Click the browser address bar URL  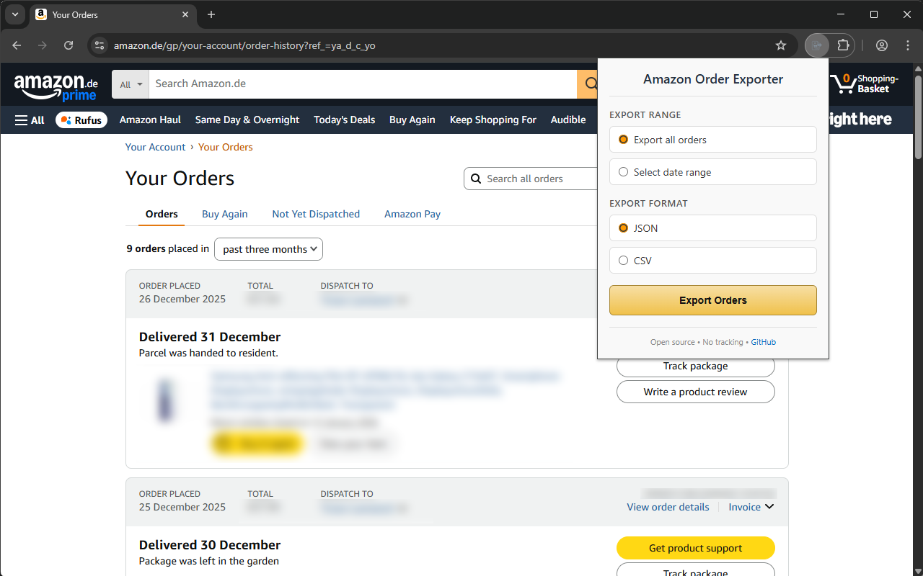[244, 45]
